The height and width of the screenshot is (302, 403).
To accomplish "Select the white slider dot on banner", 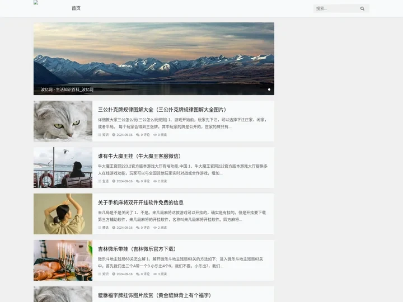I will (x=269, y=89).
